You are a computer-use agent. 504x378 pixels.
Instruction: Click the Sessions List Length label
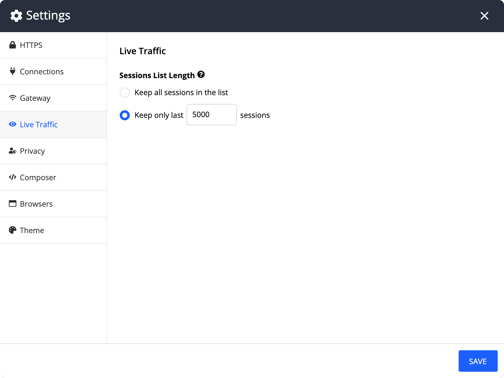[x=157, y=75]
